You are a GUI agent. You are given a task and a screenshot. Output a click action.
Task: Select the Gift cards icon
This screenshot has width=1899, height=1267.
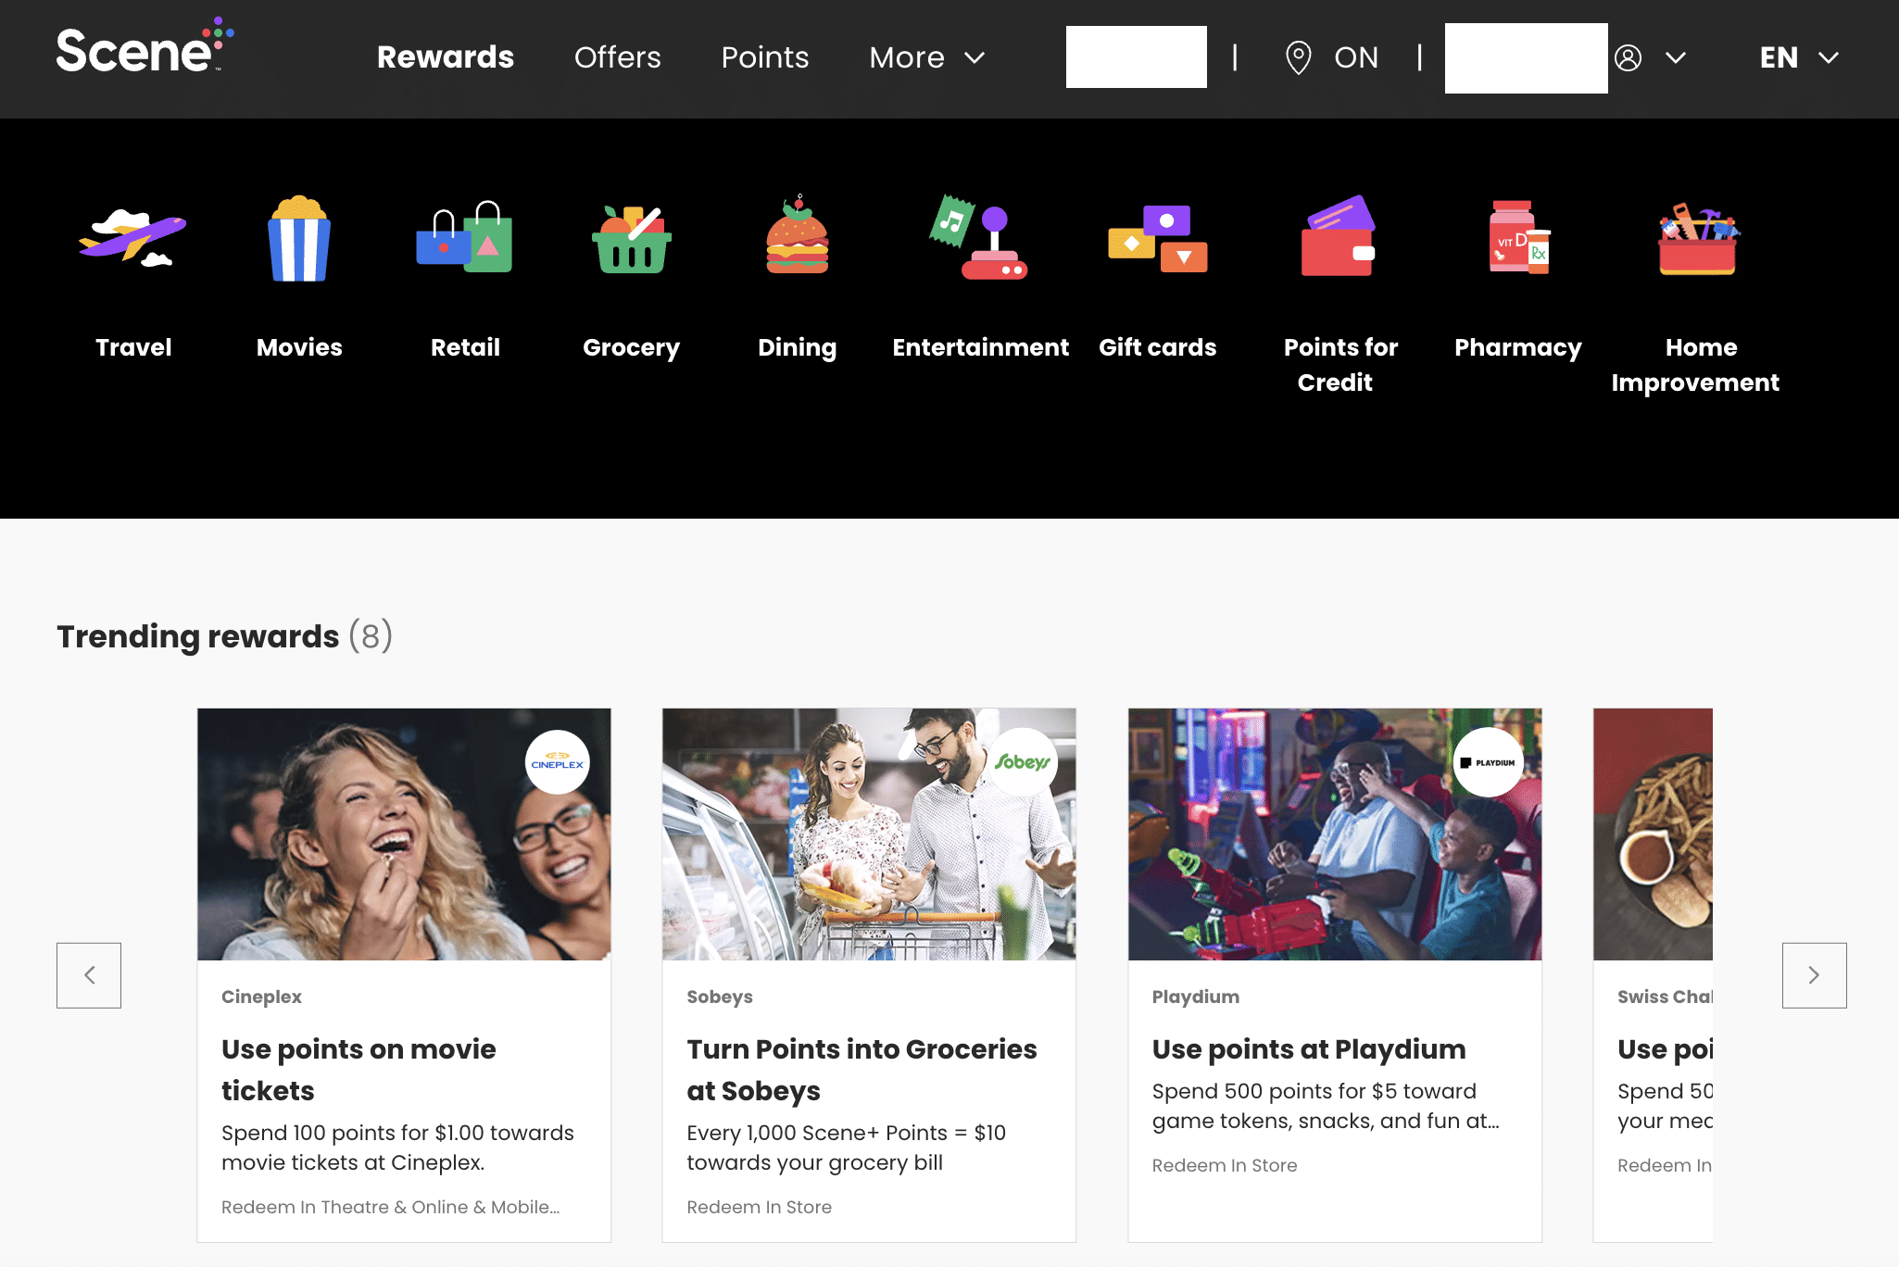pos(1157,238)
